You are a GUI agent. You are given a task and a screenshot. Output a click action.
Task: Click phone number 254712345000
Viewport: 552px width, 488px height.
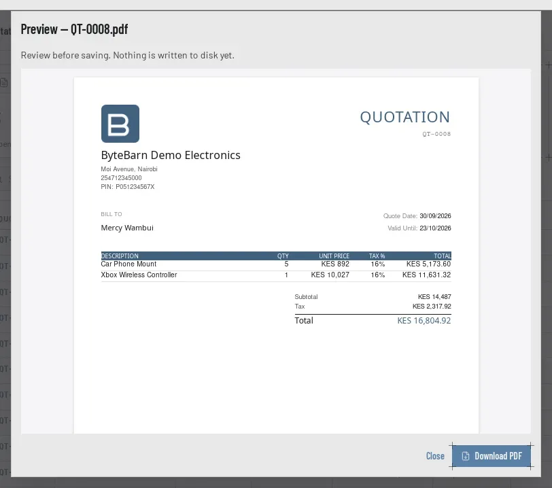122,178
